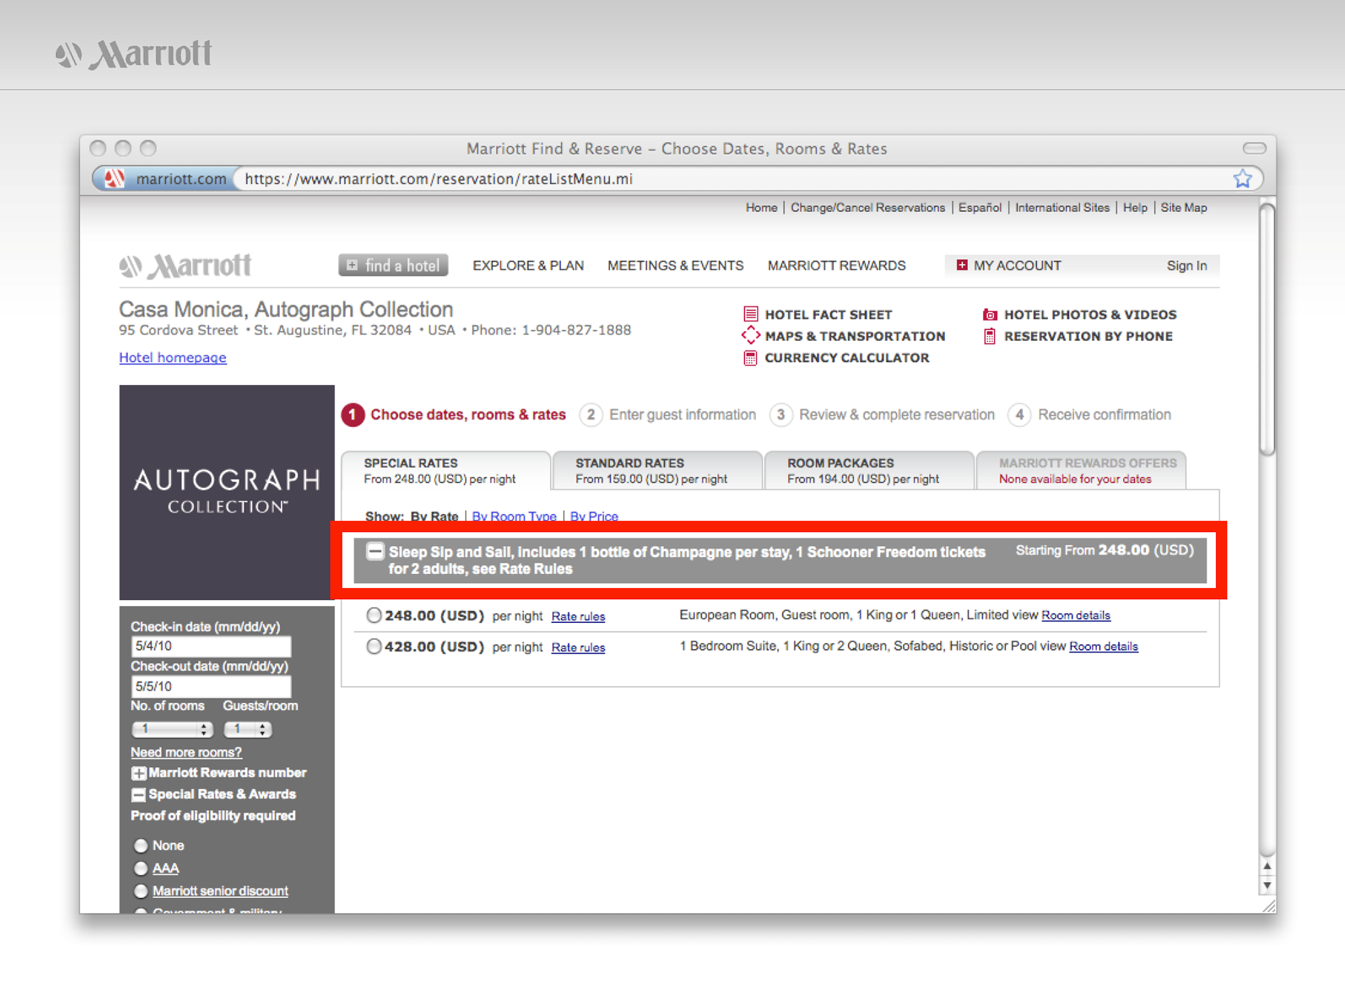Open the Help link
Image resolution: width=1345 pixels, height=1008 pixels.
tap(1135, 208)
